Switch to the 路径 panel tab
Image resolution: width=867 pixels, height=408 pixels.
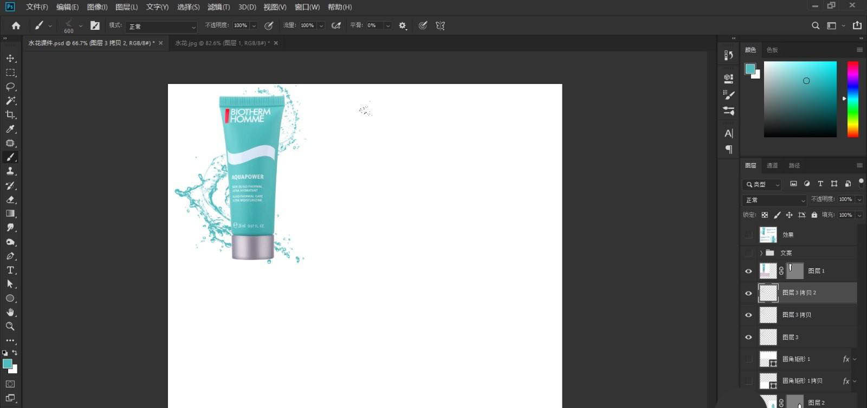(794, 165)
